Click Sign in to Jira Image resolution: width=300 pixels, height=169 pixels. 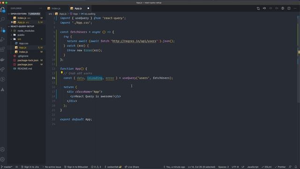coord(30,167)
